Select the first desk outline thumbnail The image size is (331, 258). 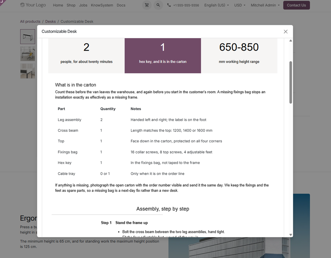pos(28,37)
